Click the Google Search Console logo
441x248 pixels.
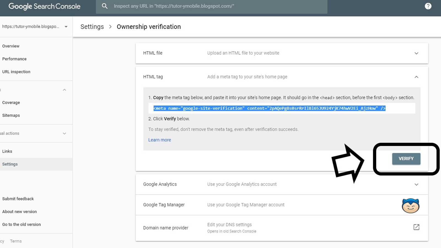pos(44,6)
